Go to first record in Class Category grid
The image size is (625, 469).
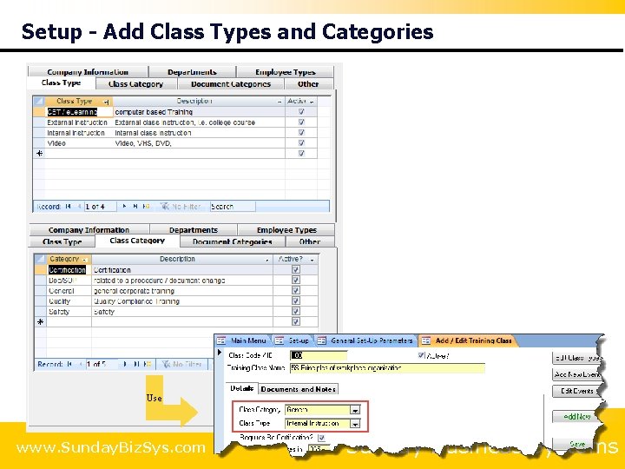pyautogui.click(x=69, y=364)
